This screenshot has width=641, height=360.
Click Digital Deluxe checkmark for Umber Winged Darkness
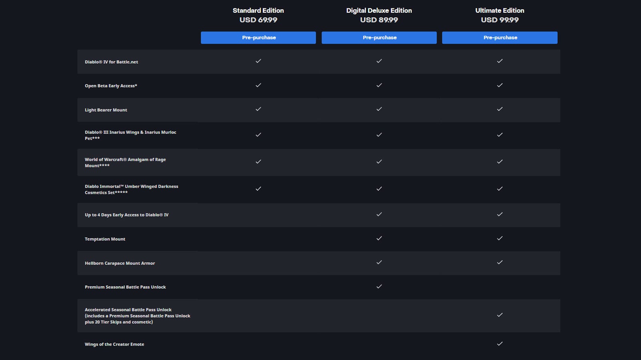point(379,189)
